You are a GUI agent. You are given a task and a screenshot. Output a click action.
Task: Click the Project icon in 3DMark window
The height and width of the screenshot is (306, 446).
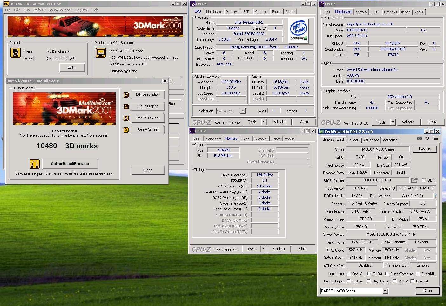[x=16, y=53]
